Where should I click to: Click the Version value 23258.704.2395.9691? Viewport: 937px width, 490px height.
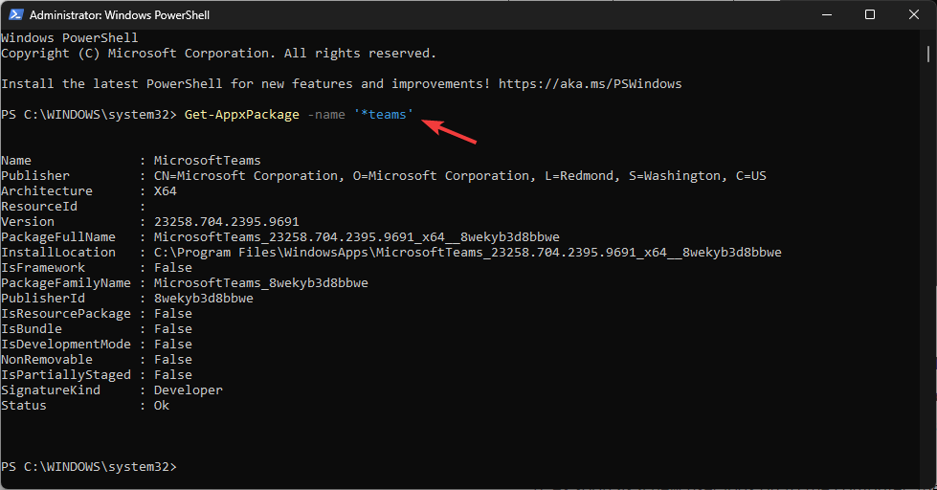click(x=227, y=222)
